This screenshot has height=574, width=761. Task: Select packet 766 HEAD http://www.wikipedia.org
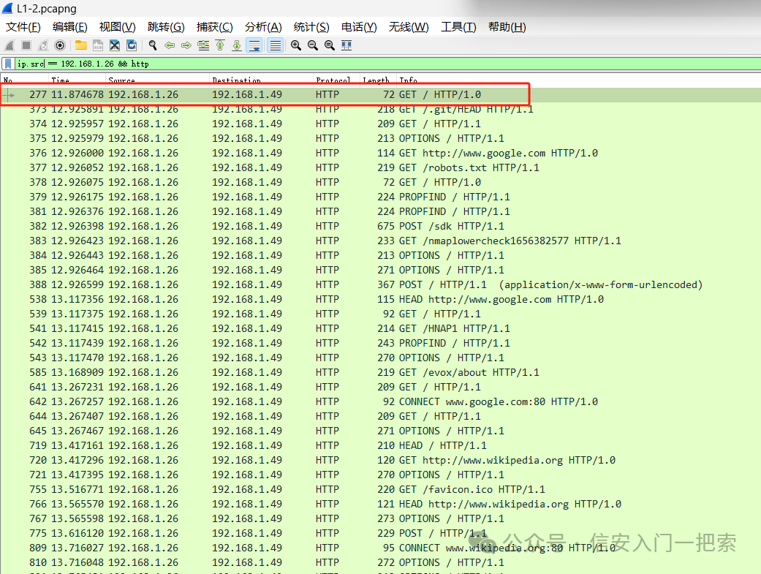(x=380, y=504)
